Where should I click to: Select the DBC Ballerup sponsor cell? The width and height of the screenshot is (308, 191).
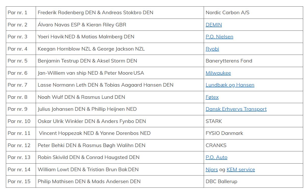pyautogui.click(x=221, y=182)
